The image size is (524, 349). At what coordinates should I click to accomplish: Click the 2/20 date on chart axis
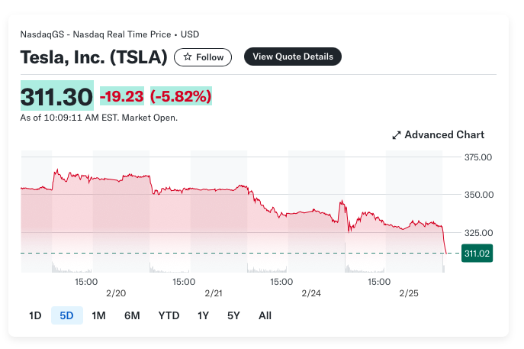tap(116, 293)
